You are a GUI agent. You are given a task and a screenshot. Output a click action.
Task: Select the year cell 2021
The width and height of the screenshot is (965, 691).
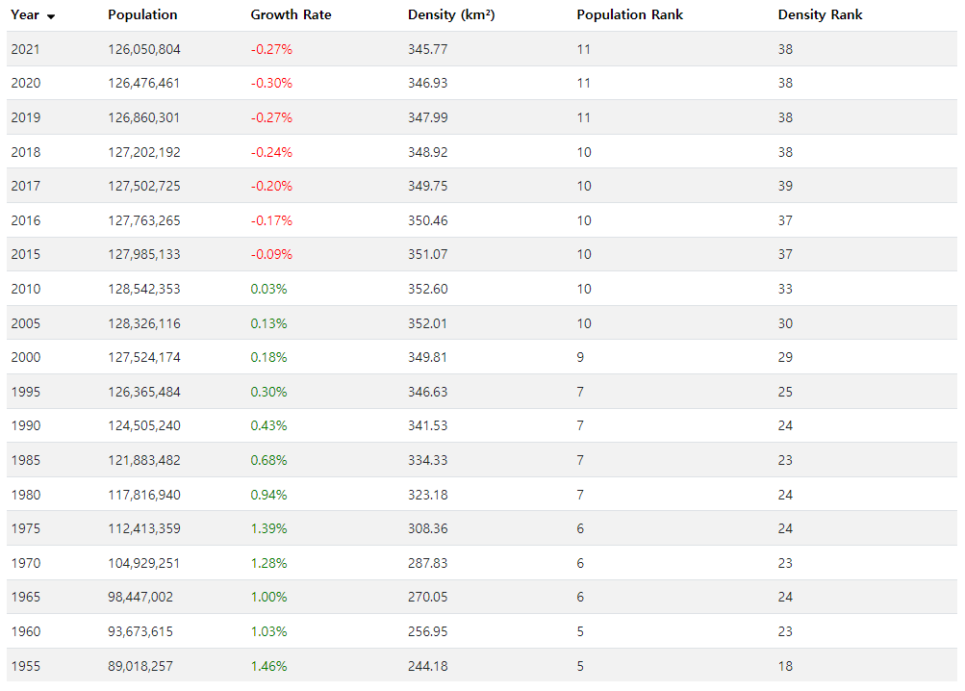[x=26, y=49]
